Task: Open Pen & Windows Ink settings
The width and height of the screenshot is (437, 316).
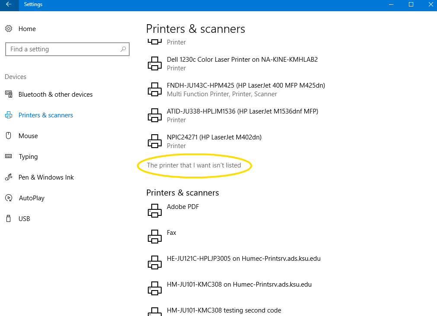Action: 46,177
